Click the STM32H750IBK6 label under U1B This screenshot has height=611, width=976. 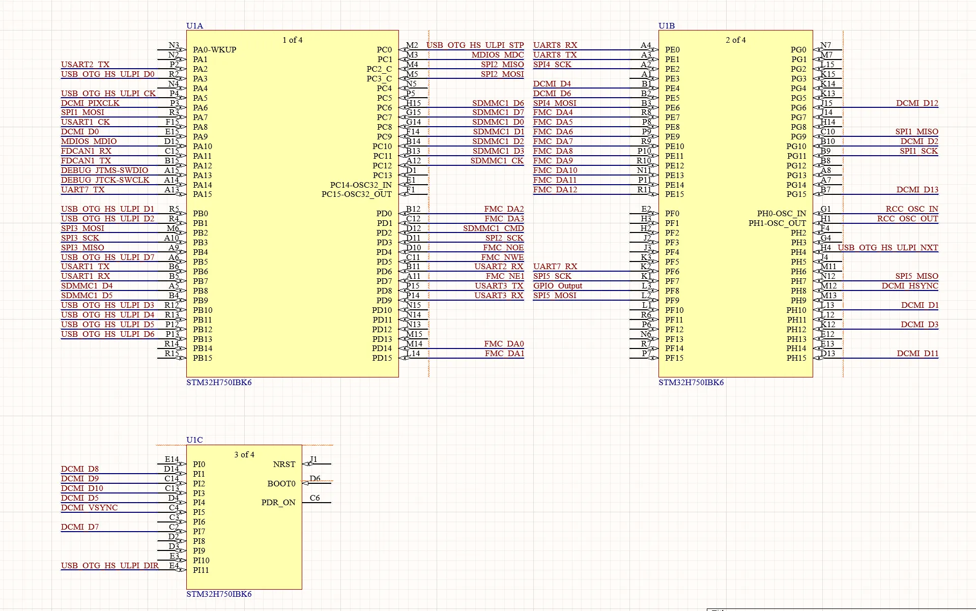click(691, 382)
